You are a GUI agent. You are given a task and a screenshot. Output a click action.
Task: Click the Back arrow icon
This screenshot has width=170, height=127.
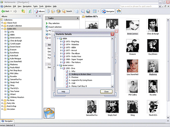pyautogui.click(x=3, y=11)
